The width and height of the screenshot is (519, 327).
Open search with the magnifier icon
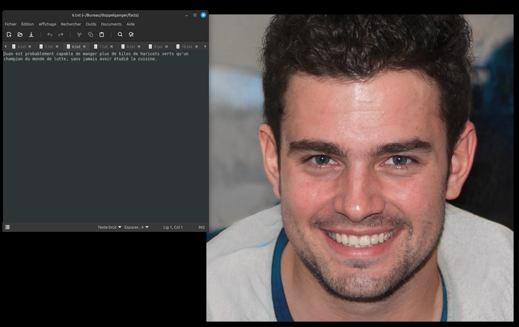tap(120, 34)
